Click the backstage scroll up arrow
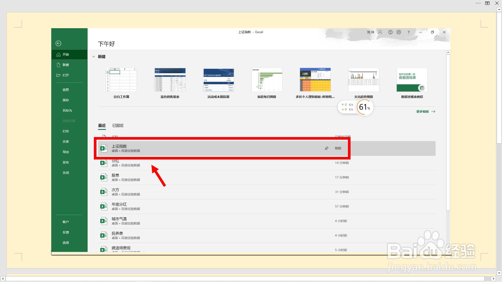 [x=450, y=53]
